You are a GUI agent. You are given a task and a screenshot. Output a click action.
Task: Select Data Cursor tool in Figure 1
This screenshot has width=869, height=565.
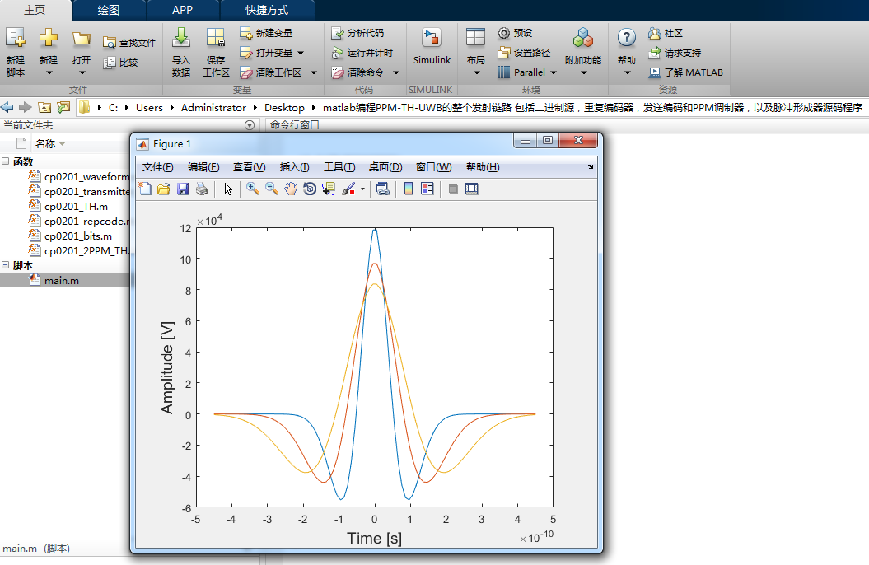tap(329, 189)
